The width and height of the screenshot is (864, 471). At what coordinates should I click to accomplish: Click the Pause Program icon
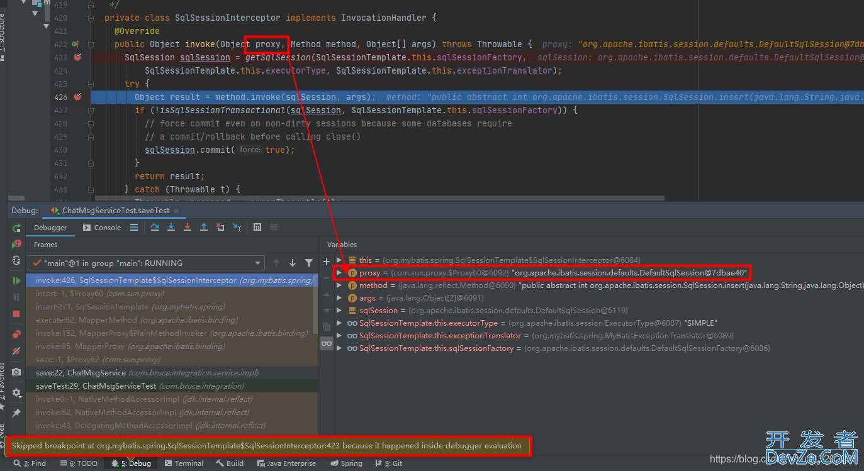tap(16, 297)
